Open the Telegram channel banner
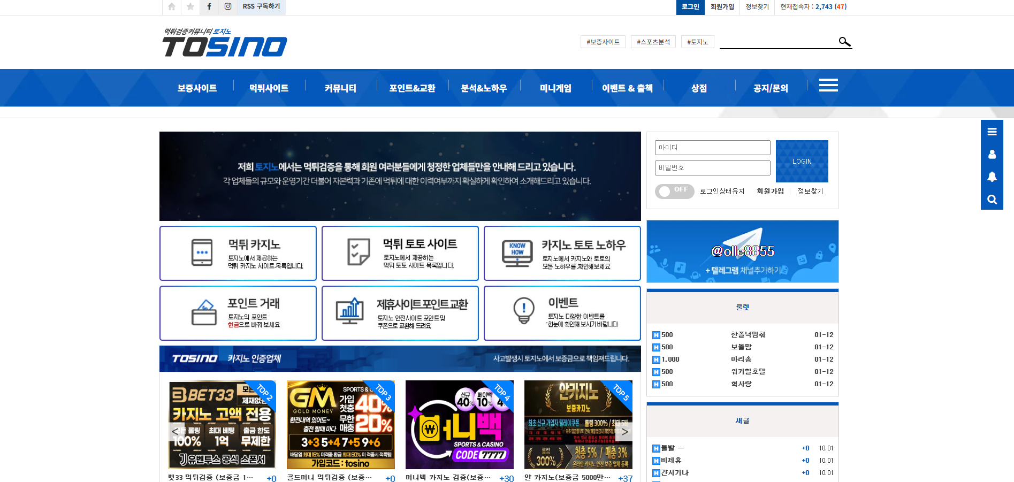1014x482 pixels. (742, 251)
